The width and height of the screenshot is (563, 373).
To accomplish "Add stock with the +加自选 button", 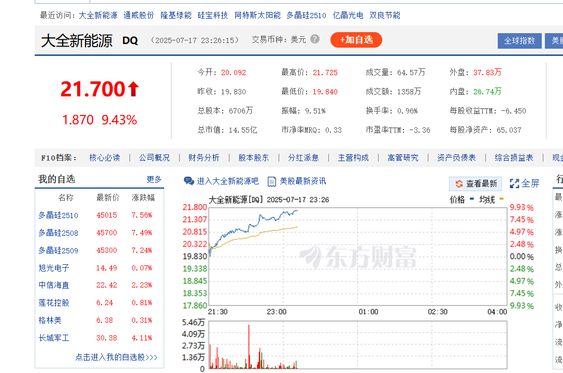I will 356,40.
